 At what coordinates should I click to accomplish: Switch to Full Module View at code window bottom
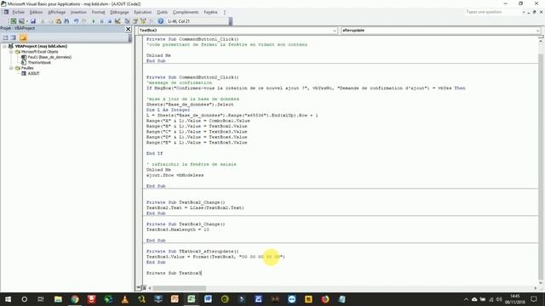click(x=144, y=287)
